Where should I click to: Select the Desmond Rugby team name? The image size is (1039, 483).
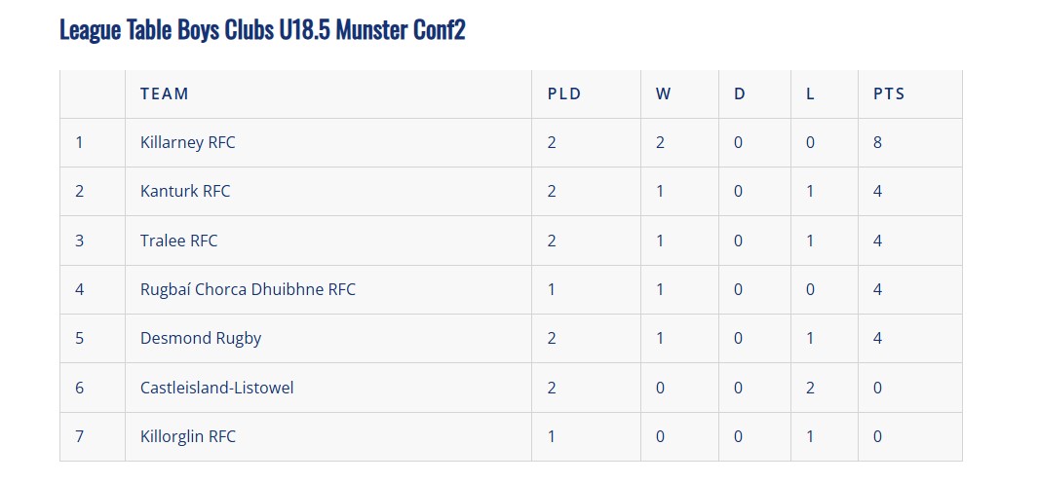tap(201, 339)
